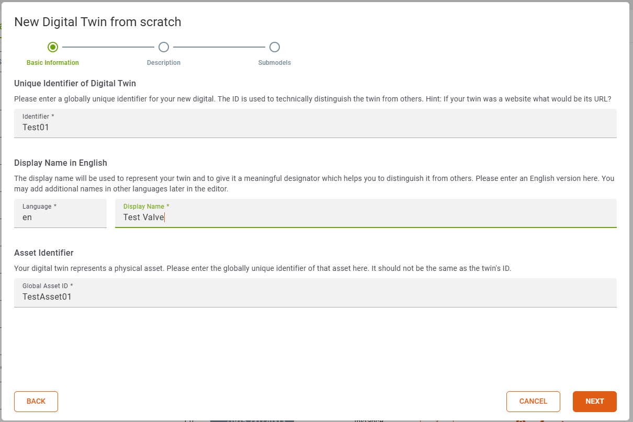Viewport: 633px width, 422px height.
Task: Click stepper line between Description and Submodels
Action: (219, 47)
